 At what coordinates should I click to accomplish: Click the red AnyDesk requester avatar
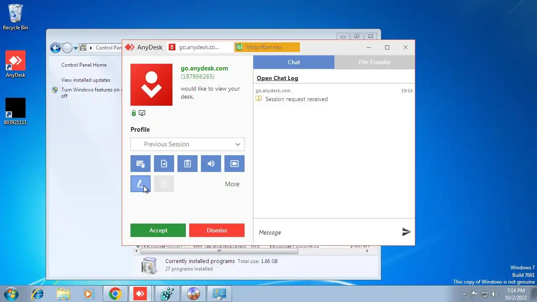pos(151,85)
